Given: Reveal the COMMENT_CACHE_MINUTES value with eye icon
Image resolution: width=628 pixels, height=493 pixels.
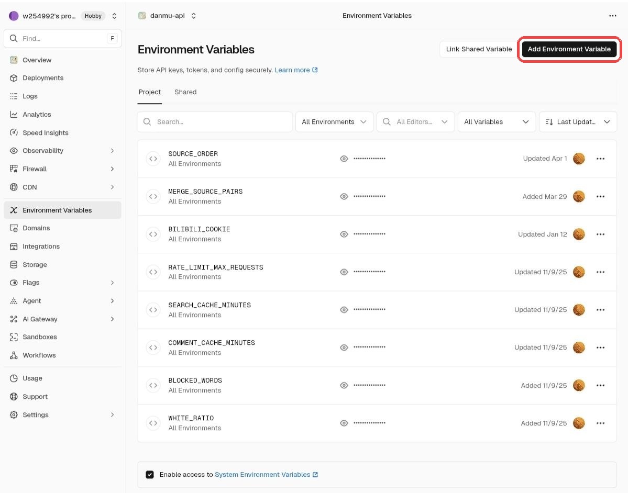Looking at the screenshot, I should click(344, 348).
